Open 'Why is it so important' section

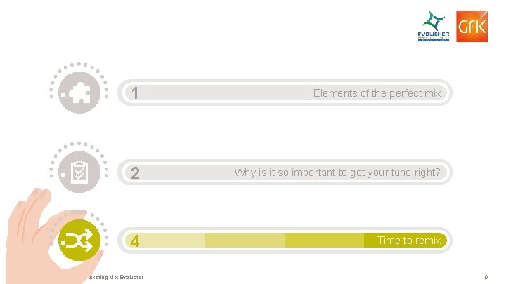tap(337, 172)
